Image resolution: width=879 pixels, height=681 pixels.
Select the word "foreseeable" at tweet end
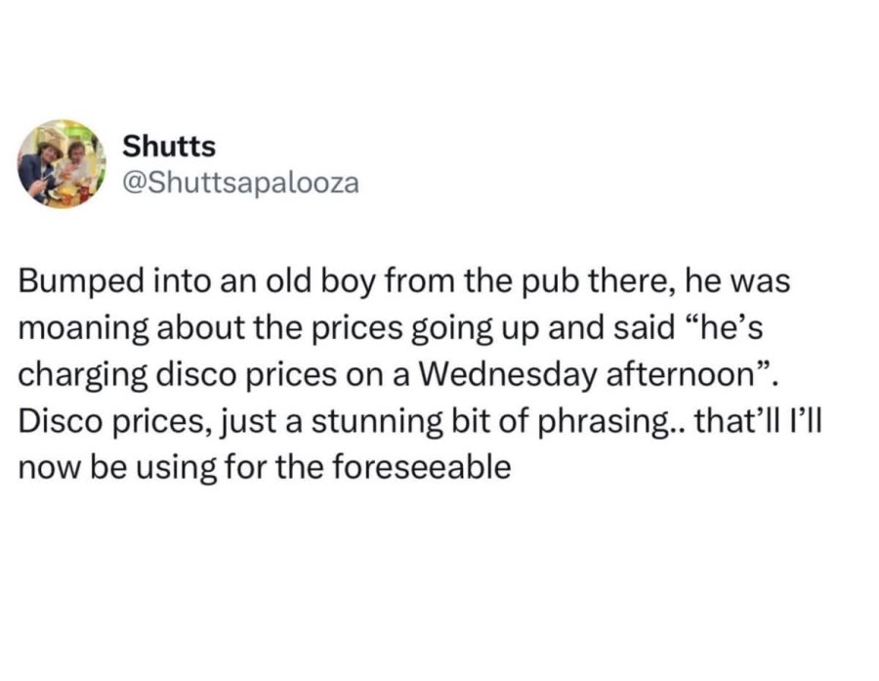click(x=422, y=467)
